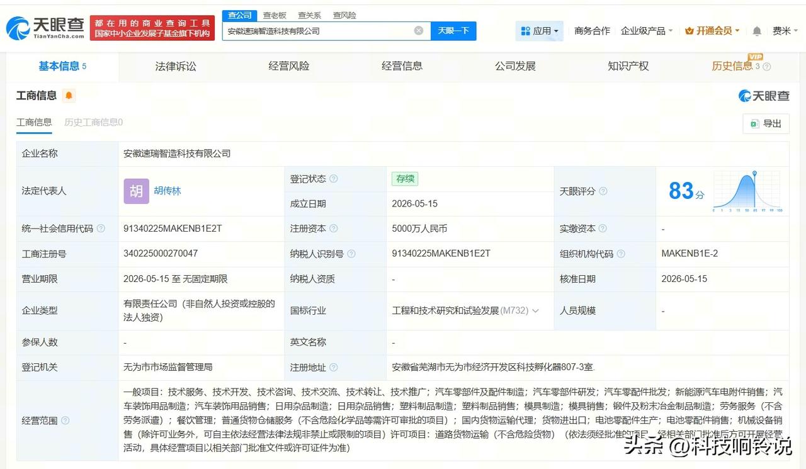806x469 pixels.
Task: Open 商务合作 link in header
Action: 592,31
